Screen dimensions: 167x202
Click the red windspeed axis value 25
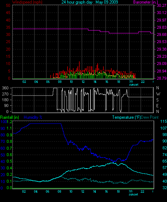8,42
